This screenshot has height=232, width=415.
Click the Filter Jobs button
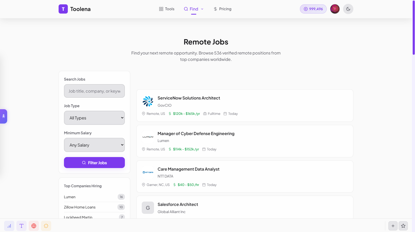point(94,163)
